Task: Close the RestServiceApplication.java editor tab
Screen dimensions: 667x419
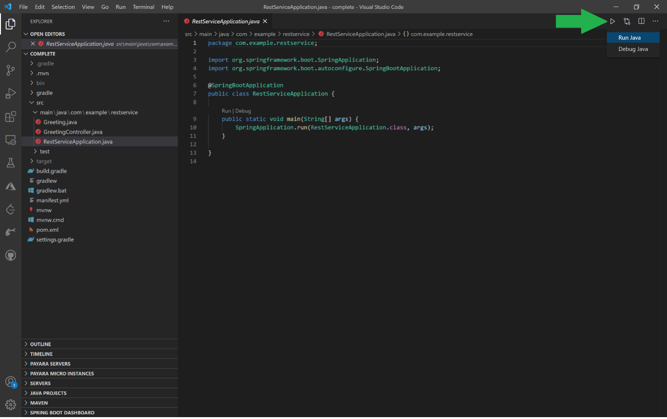Action: tap(265, 21)
